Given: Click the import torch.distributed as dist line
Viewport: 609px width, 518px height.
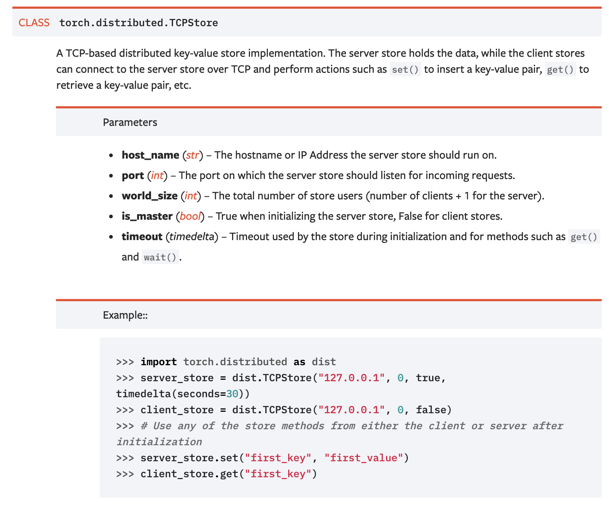Looking at the screenshot, I should tap(226, 362).
